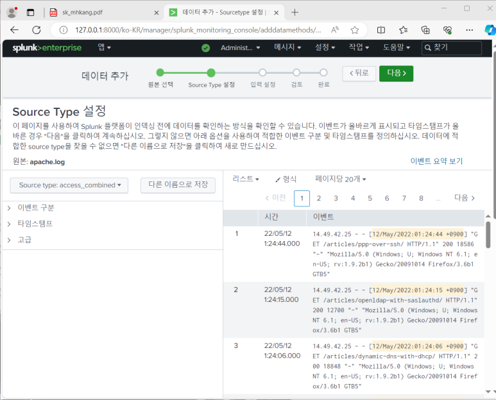Click the 검토 step circle
496x400 pixels.
[296, 72]
